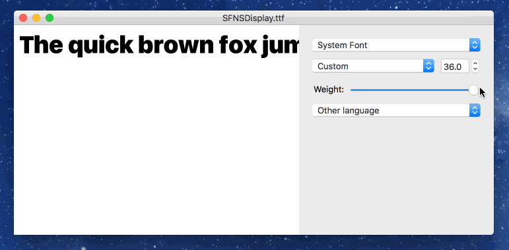Decrease font size with stepper down arrow
Image resolution: width=509 pixels, height=250 pixels.
click(x=475, y=69)
